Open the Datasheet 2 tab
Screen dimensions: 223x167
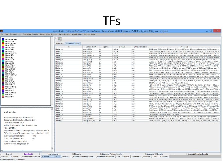coord(136,156)
